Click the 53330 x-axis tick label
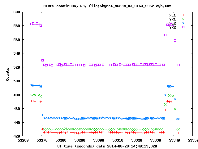The height and width of the screenshot is (149, 198). click(155, 140)
